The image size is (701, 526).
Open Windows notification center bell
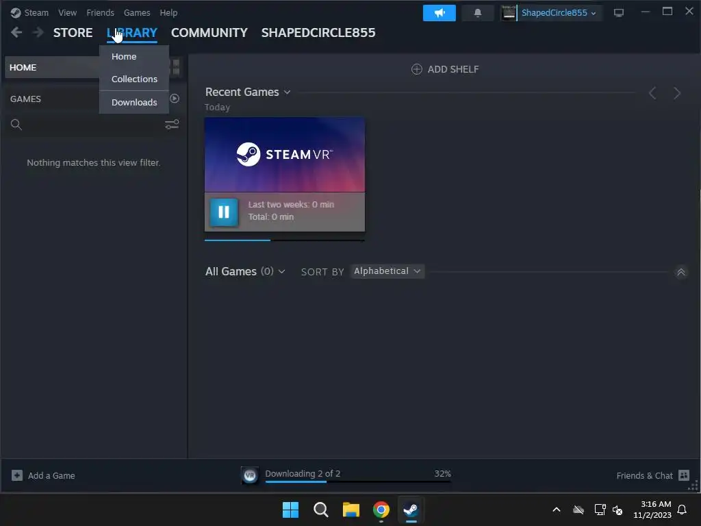(682, 510)
